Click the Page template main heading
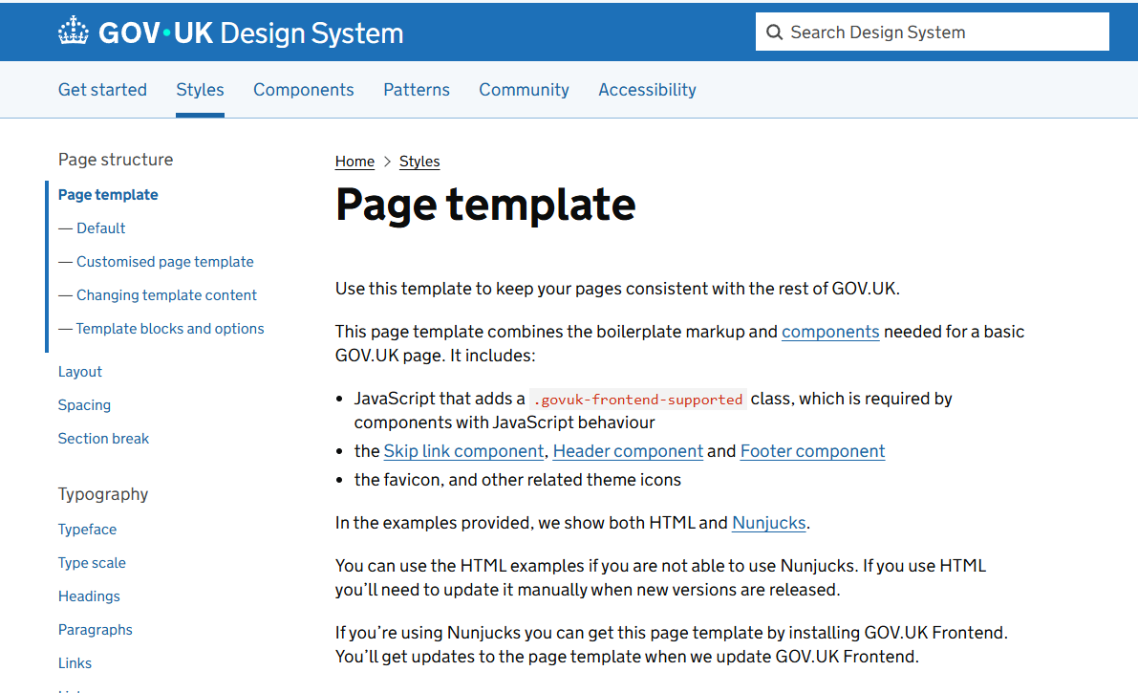The width and height of the screenshot is (1138, 693). [x=485, y=205]
